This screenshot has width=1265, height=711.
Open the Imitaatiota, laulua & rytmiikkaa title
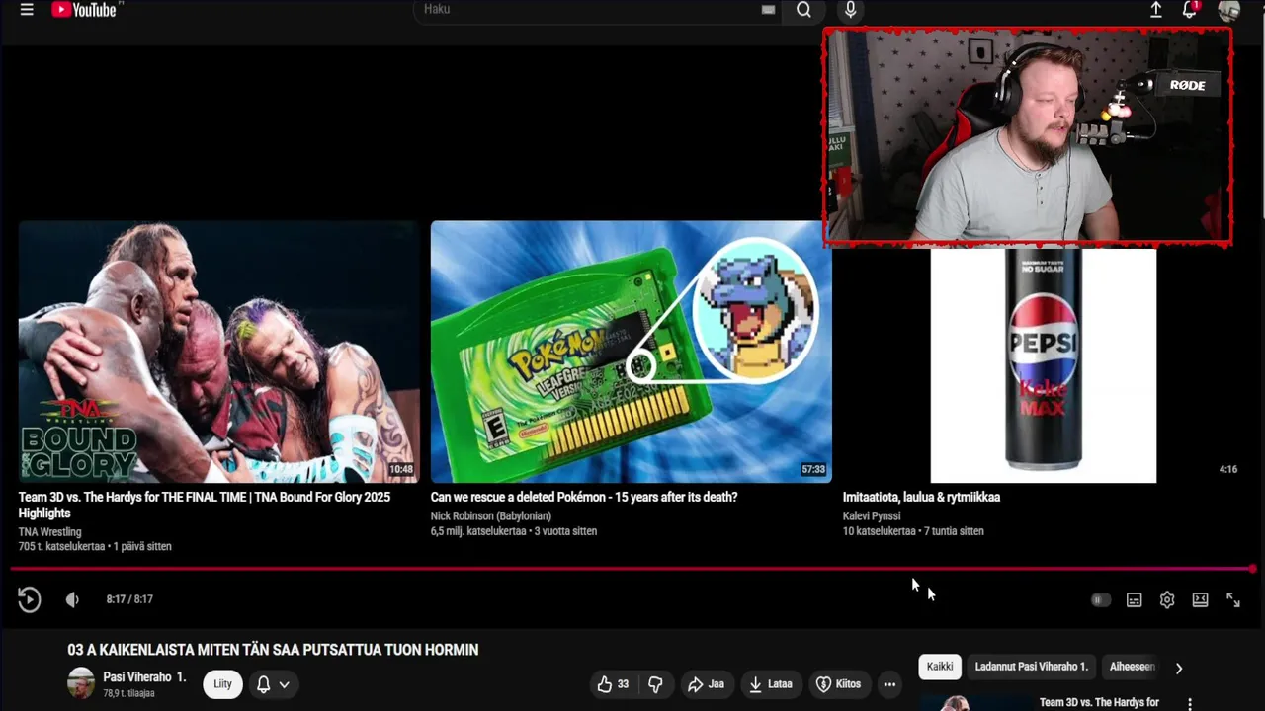click(921, 497)
